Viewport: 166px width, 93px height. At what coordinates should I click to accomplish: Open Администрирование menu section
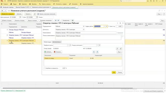point(87,4)
